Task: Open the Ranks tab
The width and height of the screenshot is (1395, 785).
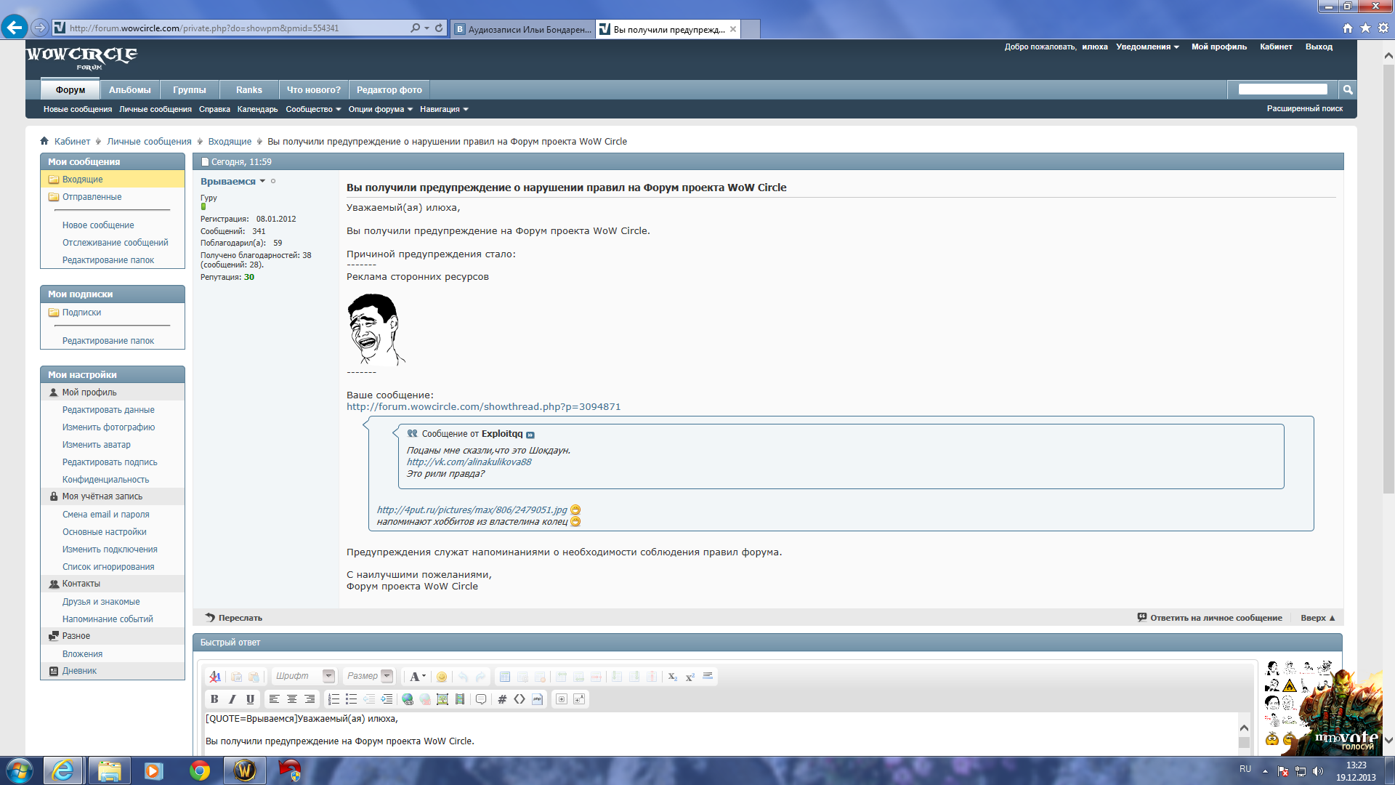Action: [x=249, y=90]
